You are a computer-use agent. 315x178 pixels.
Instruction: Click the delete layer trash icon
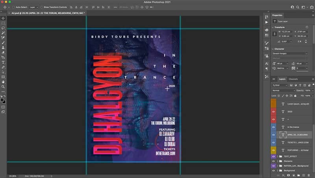coord(309,175)
